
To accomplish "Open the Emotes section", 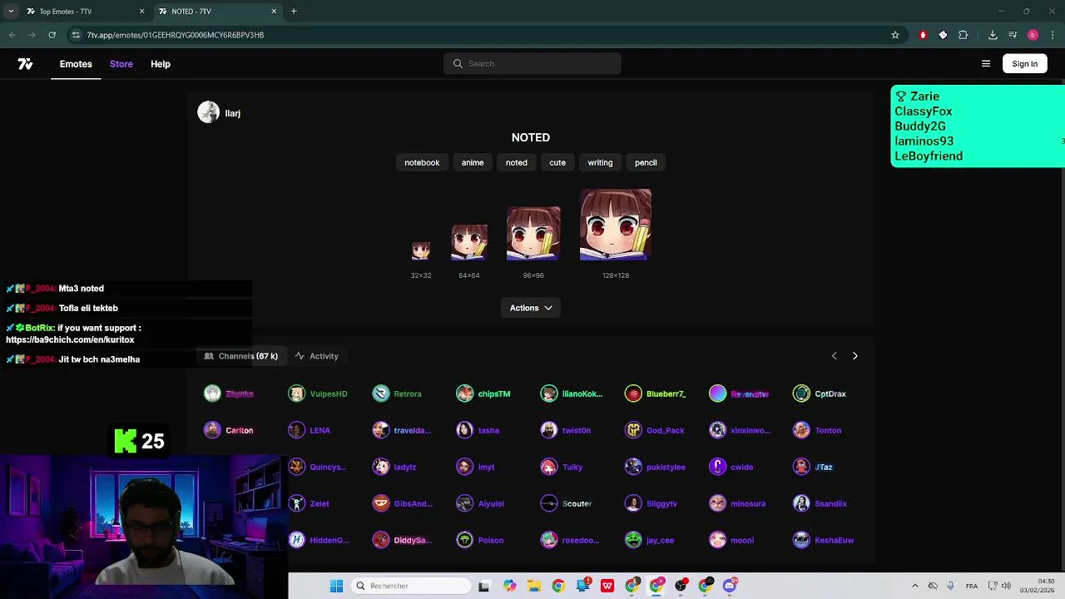I will click(76, 64).
